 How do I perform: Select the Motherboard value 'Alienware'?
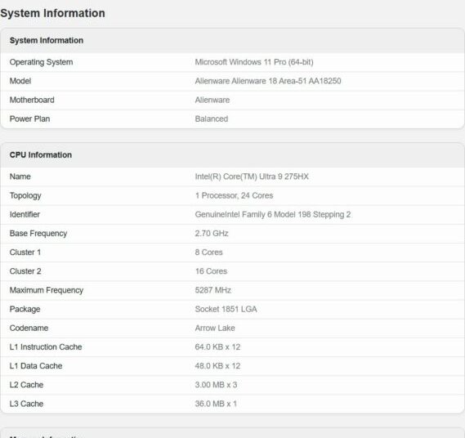point(212,100)
